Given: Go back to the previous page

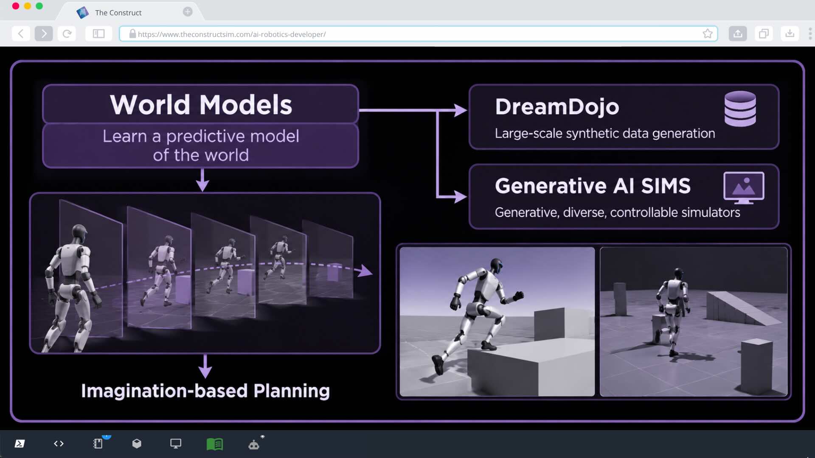Looking at the screenshot, I should [x=20, y=34].
